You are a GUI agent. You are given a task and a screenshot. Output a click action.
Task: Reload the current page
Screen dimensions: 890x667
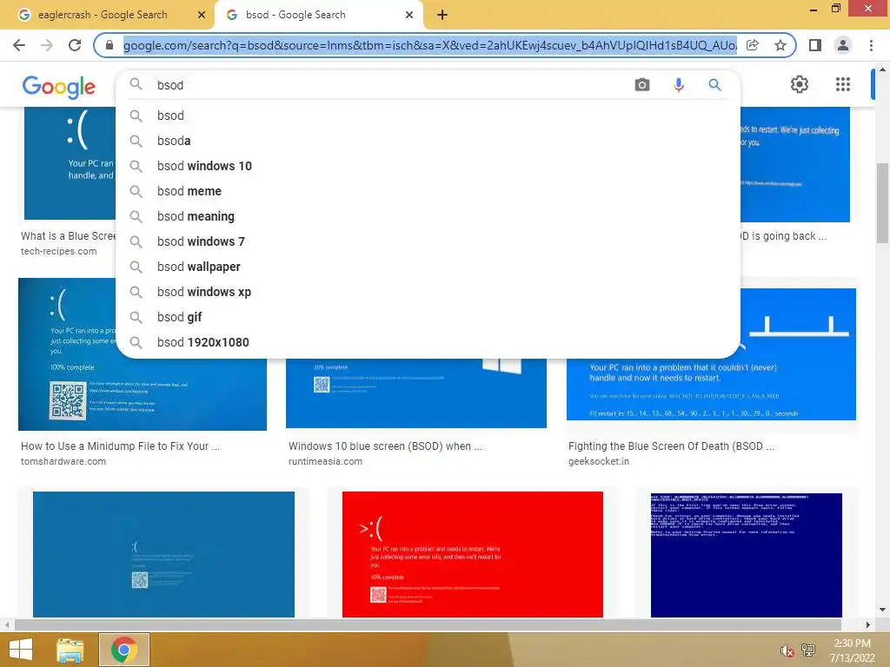click(75, 45)
